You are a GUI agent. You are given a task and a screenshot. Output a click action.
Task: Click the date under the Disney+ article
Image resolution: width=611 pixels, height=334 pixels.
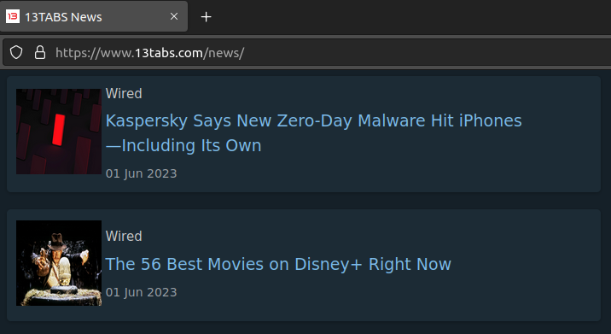(x=141, y=292)
